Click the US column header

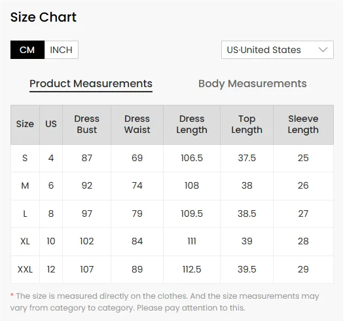point(51,124)
